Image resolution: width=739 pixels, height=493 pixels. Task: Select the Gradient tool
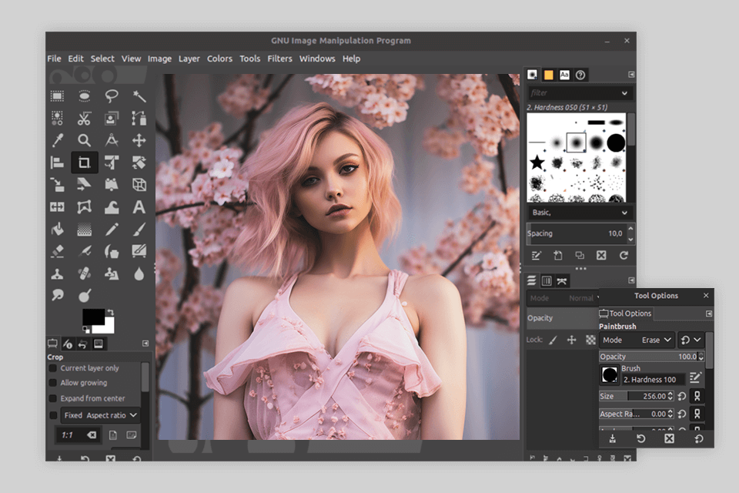[x=85, y=230]
